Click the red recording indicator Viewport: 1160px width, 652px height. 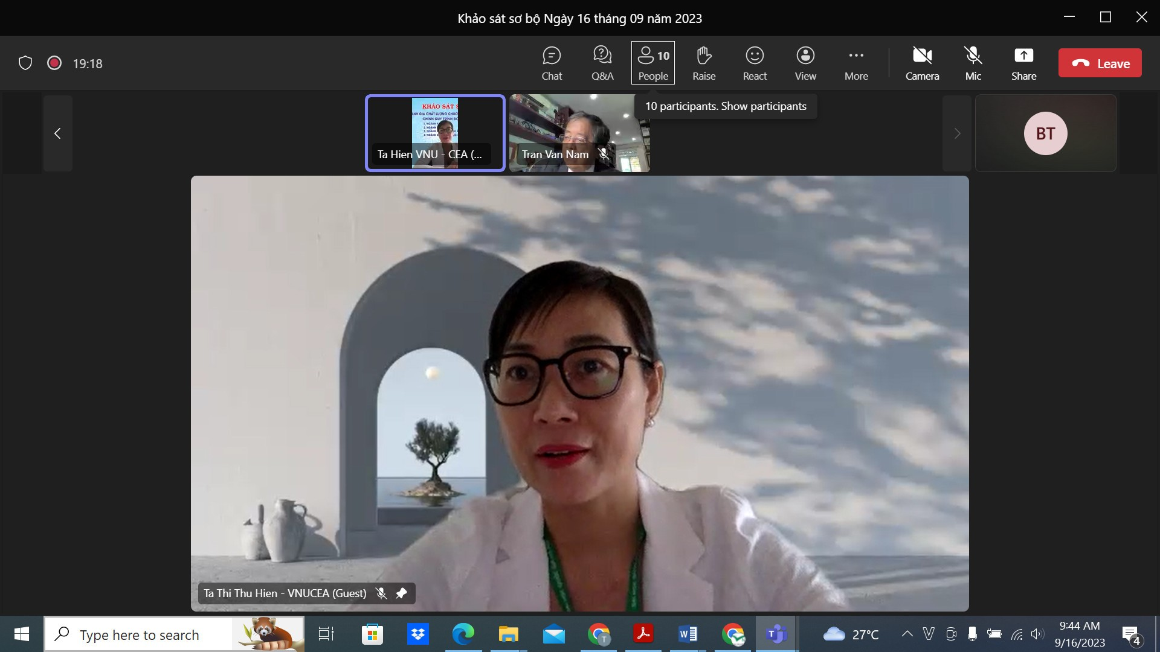54,63
